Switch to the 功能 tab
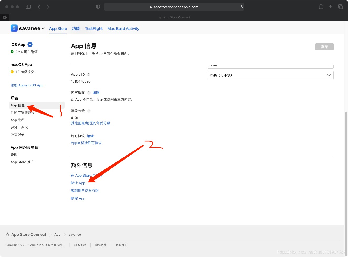348x257 pixels. coord(76,29)
